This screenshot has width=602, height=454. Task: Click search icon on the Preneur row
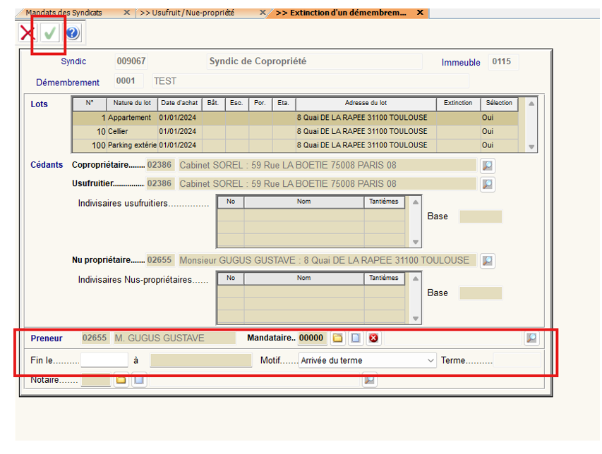[531, 338]
